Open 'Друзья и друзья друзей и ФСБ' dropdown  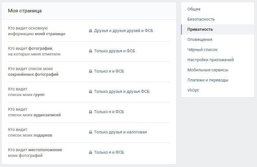[124, 31]
